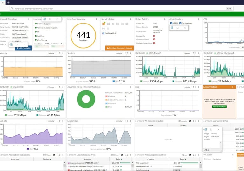Viewport: 244px width, 171px height.
Task: Click the 'FortiGate Telemetry is disabled' warning banner
Action: 119,48
